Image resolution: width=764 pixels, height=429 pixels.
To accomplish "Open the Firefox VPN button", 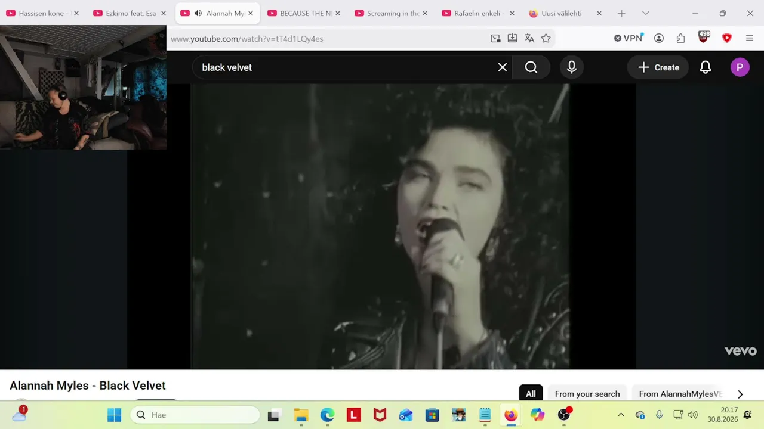I will click(628, 38).
